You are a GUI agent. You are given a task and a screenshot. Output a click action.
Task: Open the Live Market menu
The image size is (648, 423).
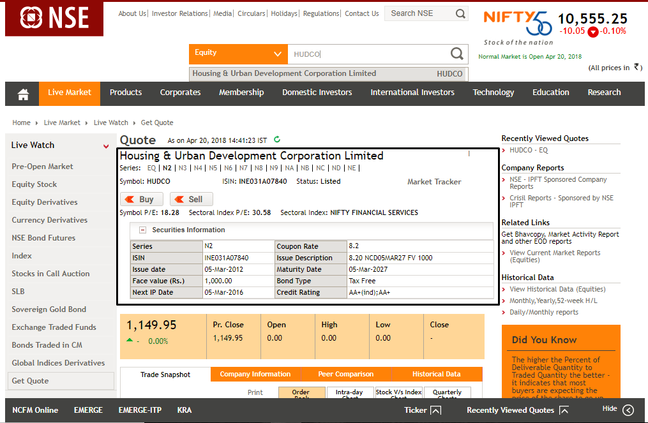[x=70, y=93]
